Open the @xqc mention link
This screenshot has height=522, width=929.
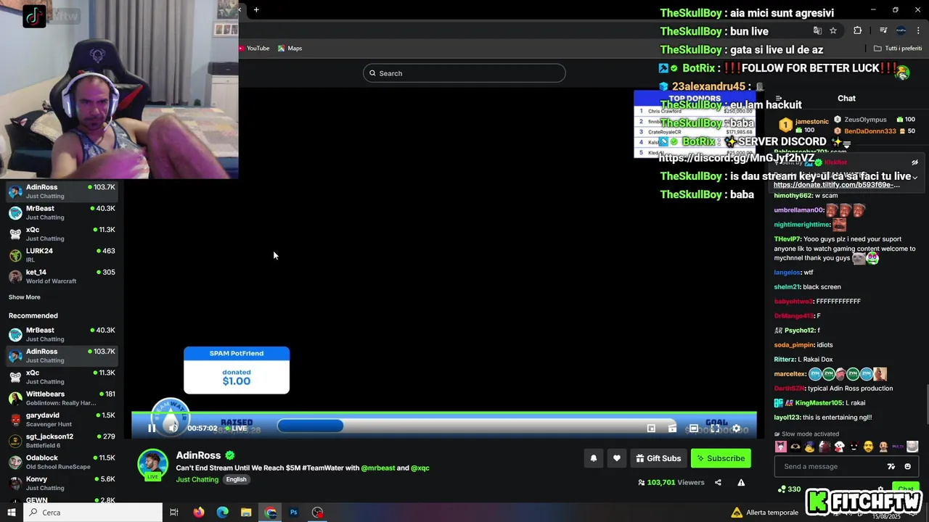(420, 468)
